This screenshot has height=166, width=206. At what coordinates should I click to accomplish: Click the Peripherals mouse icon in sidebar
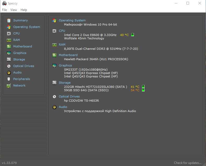(9, 79)
